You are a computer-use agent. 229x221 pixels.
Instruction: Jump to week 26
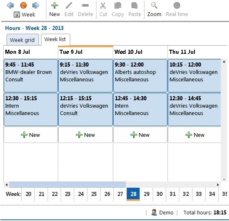pos(107,194)
